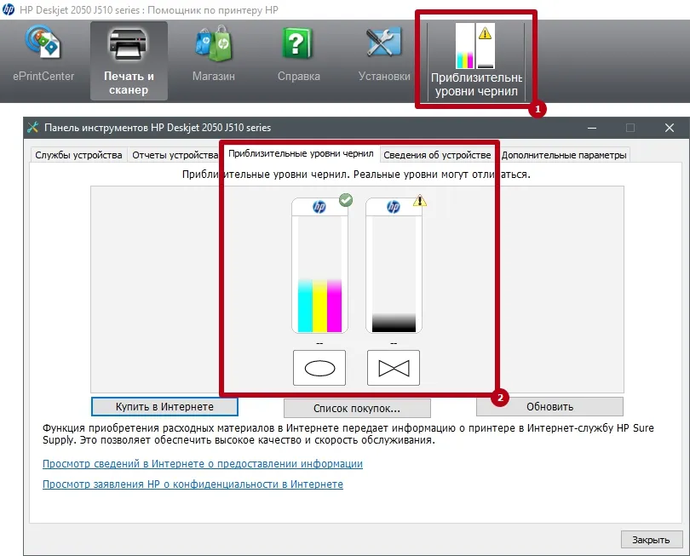This screenshot has width=690, height=556.
Task: Click the Закрыть button
Action: (651, 539)
